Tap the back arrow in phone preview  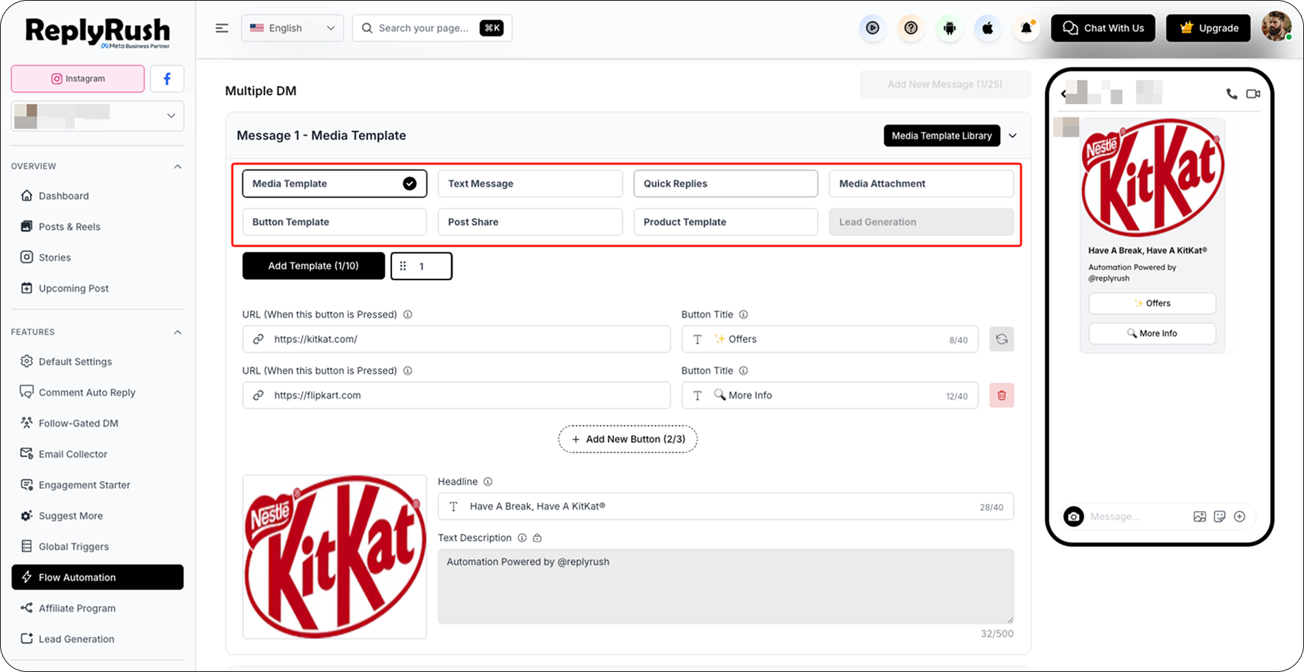(x=1063, y=94)
